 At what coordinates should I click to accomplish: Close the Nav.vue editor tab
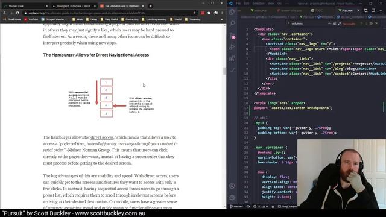pyautogui.click(x=358, y=11)
